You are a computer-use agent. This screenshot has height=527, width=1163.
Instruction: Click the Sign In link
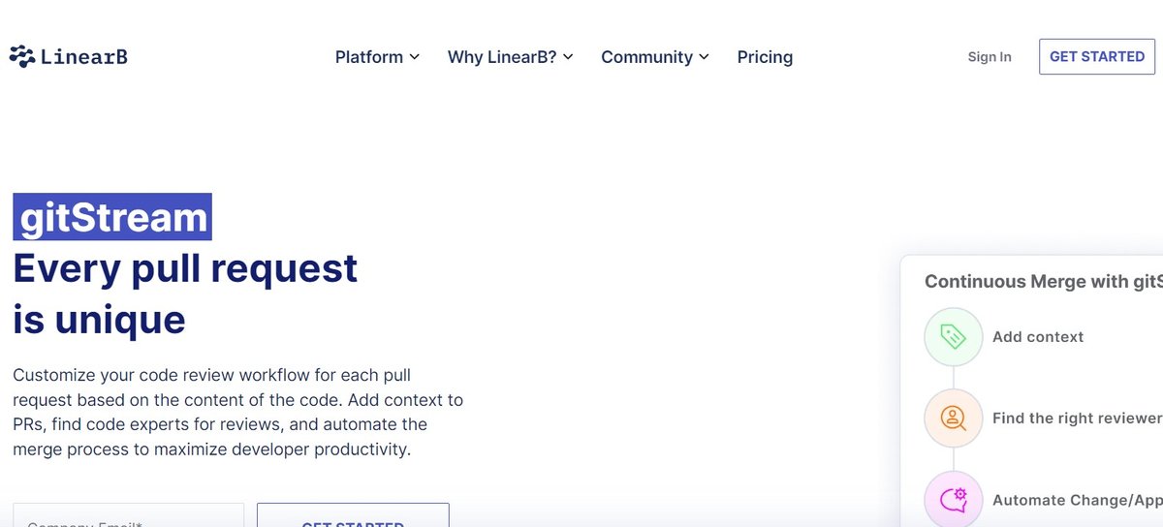[x=989, y=57]
